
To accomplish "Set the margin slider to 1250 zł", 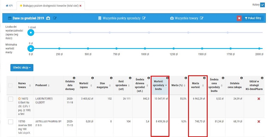I will click(173, 48).
